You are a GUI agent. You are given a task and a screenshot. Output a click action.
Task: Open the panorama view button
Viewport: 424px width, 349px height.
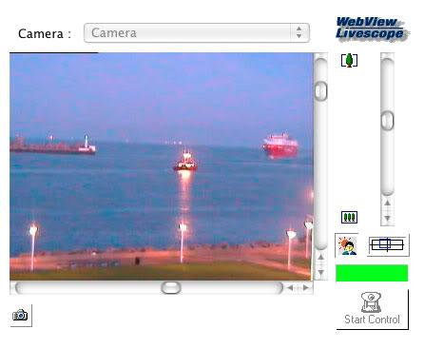tap(387, 245)
